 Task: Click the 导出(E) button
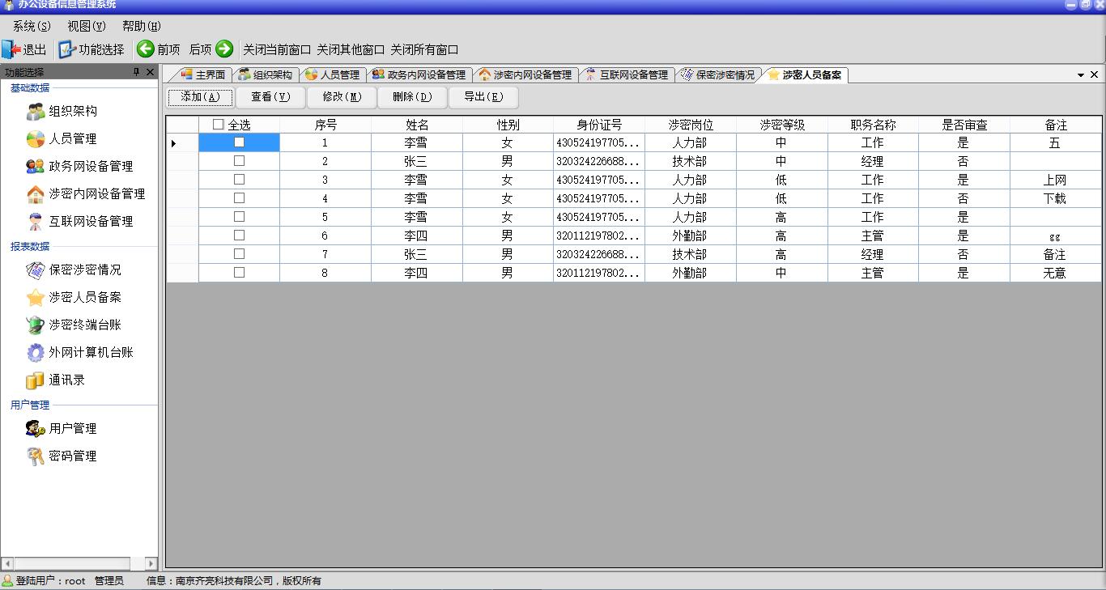tap(483, 97)
